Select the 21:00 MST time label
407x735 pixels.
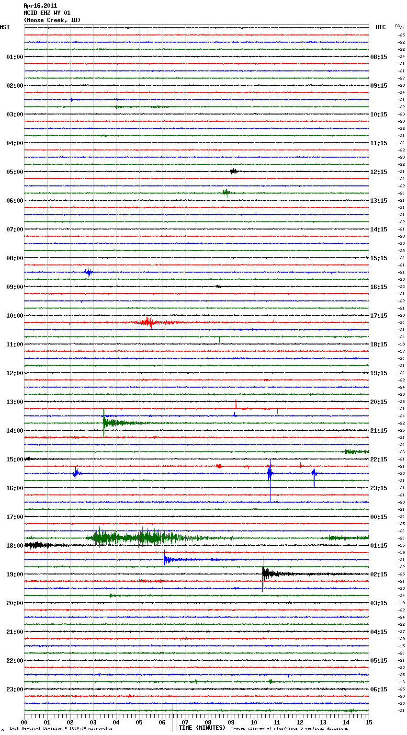click(15, 632)
